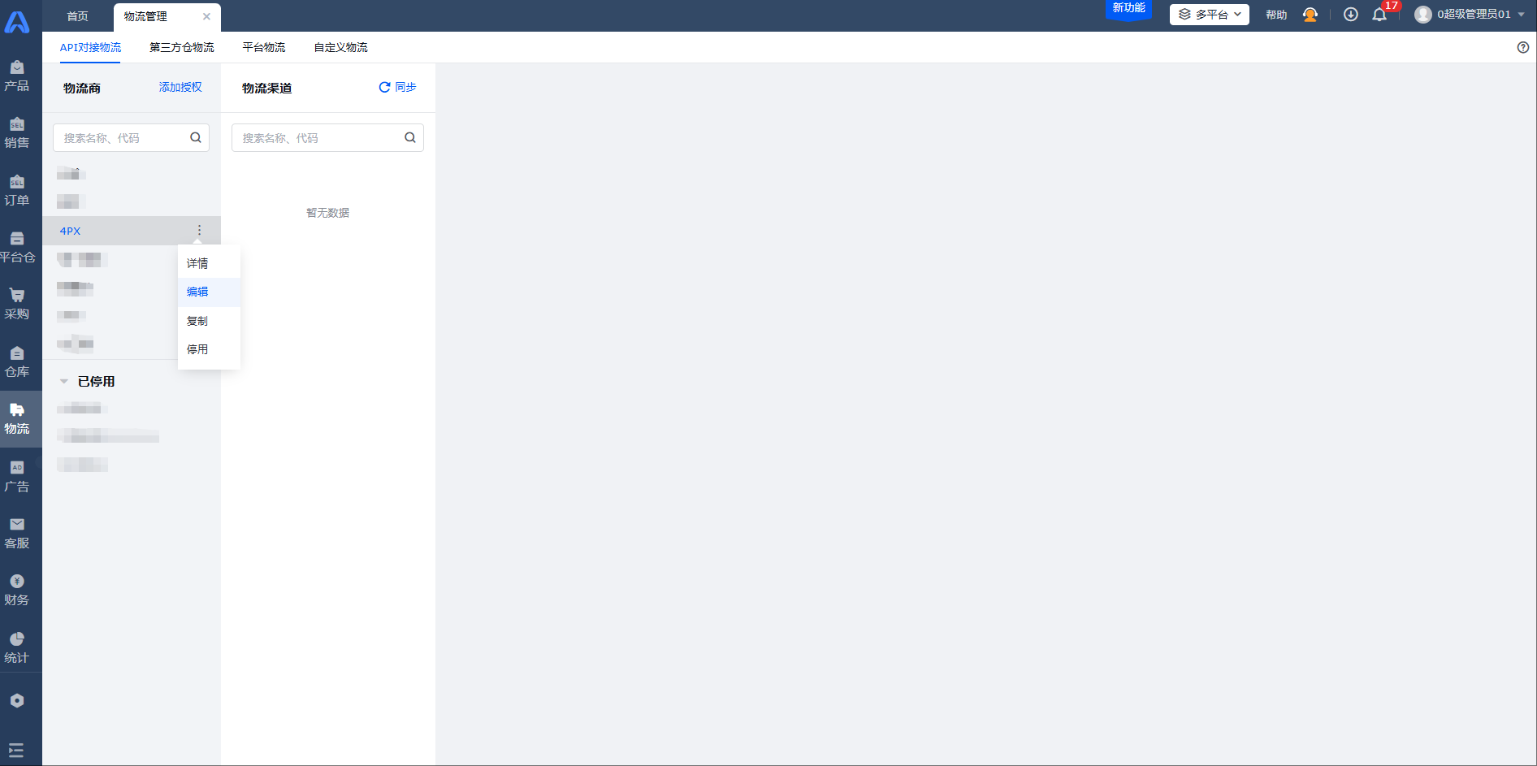
Task: Click the 帮助 link
Action: click(1276, 15)
